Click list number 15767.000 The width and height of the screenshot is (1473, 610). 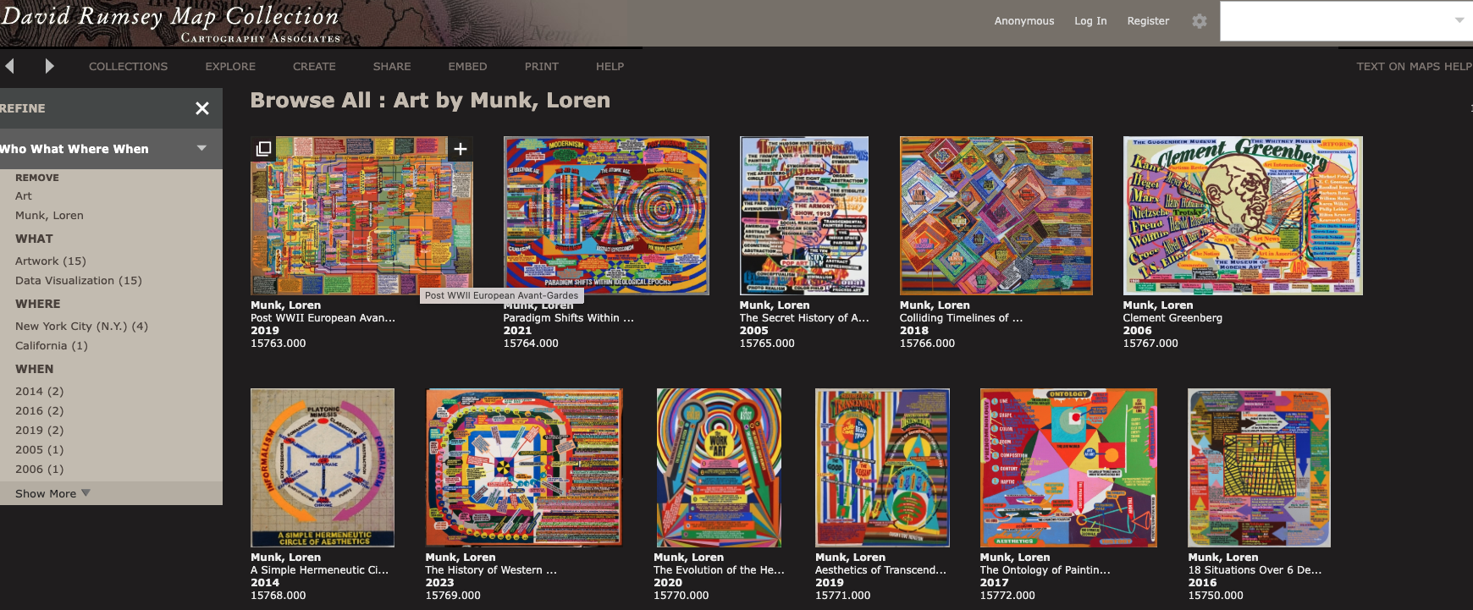(x=1150, y=343)
